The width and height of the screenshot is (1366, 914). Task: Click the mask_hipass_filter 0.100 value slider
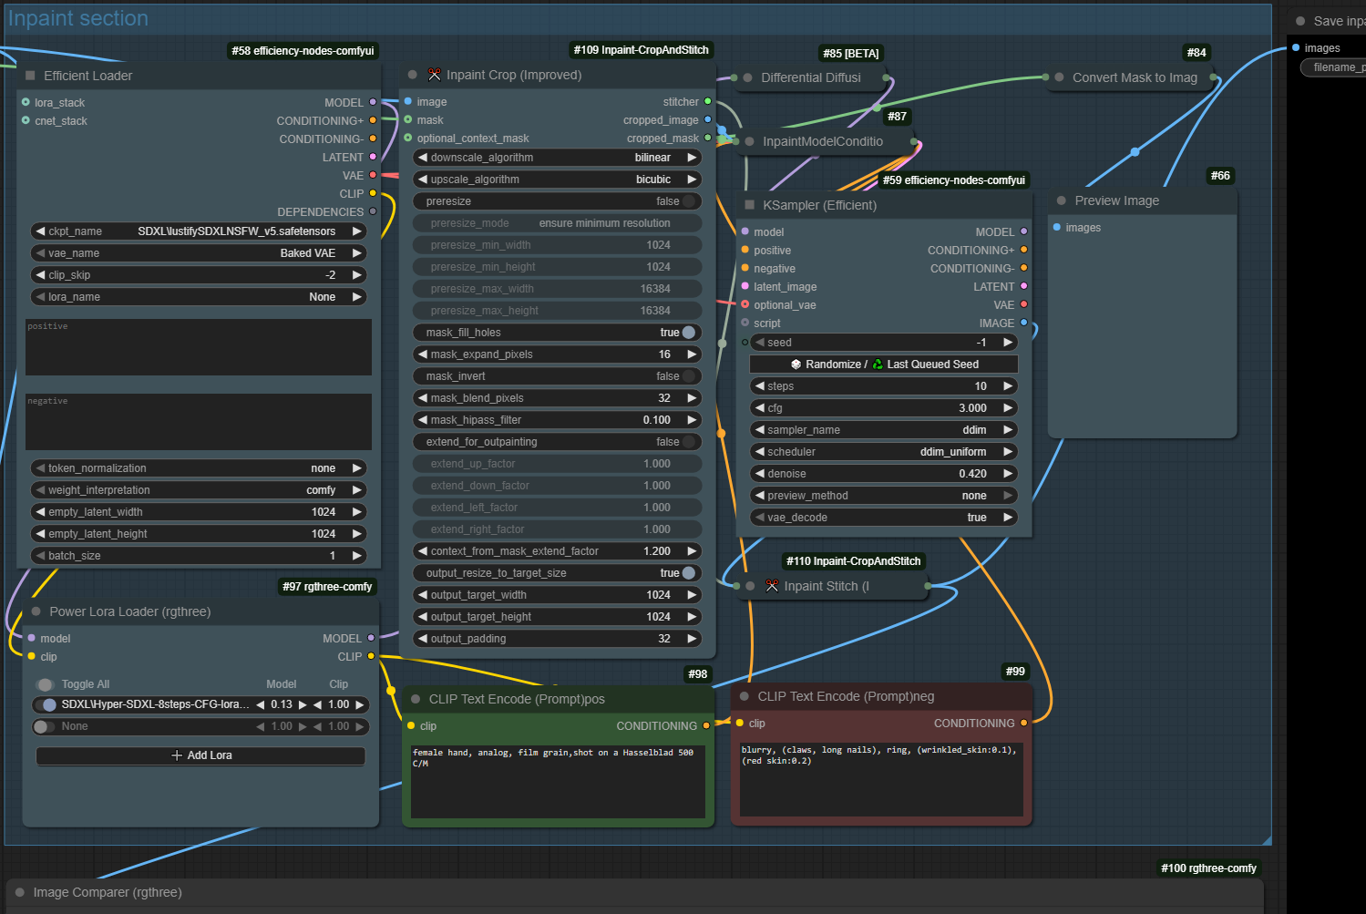[x=558, y=420]
